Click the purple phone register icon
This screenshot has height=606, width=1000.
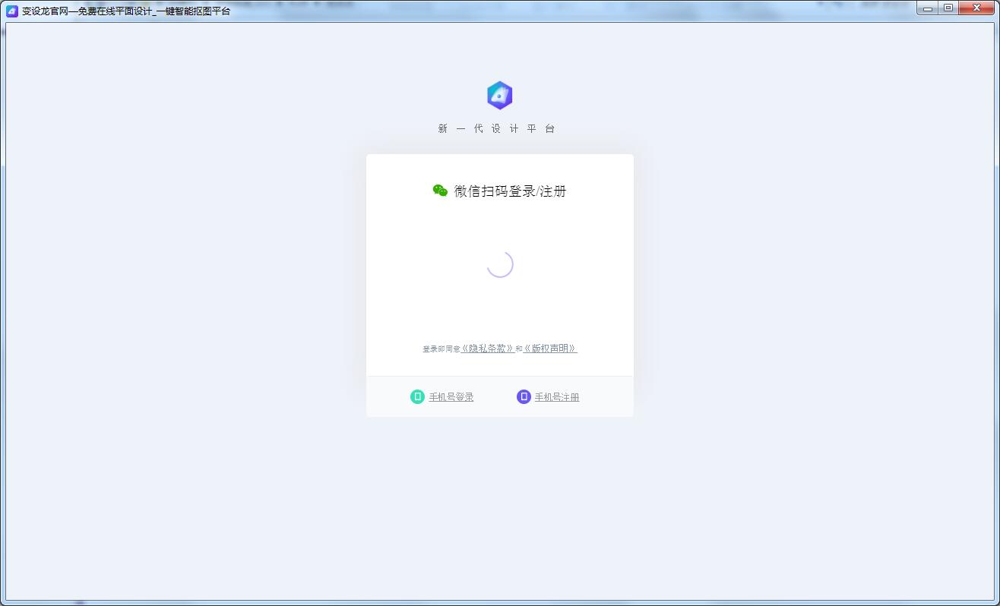524,396
